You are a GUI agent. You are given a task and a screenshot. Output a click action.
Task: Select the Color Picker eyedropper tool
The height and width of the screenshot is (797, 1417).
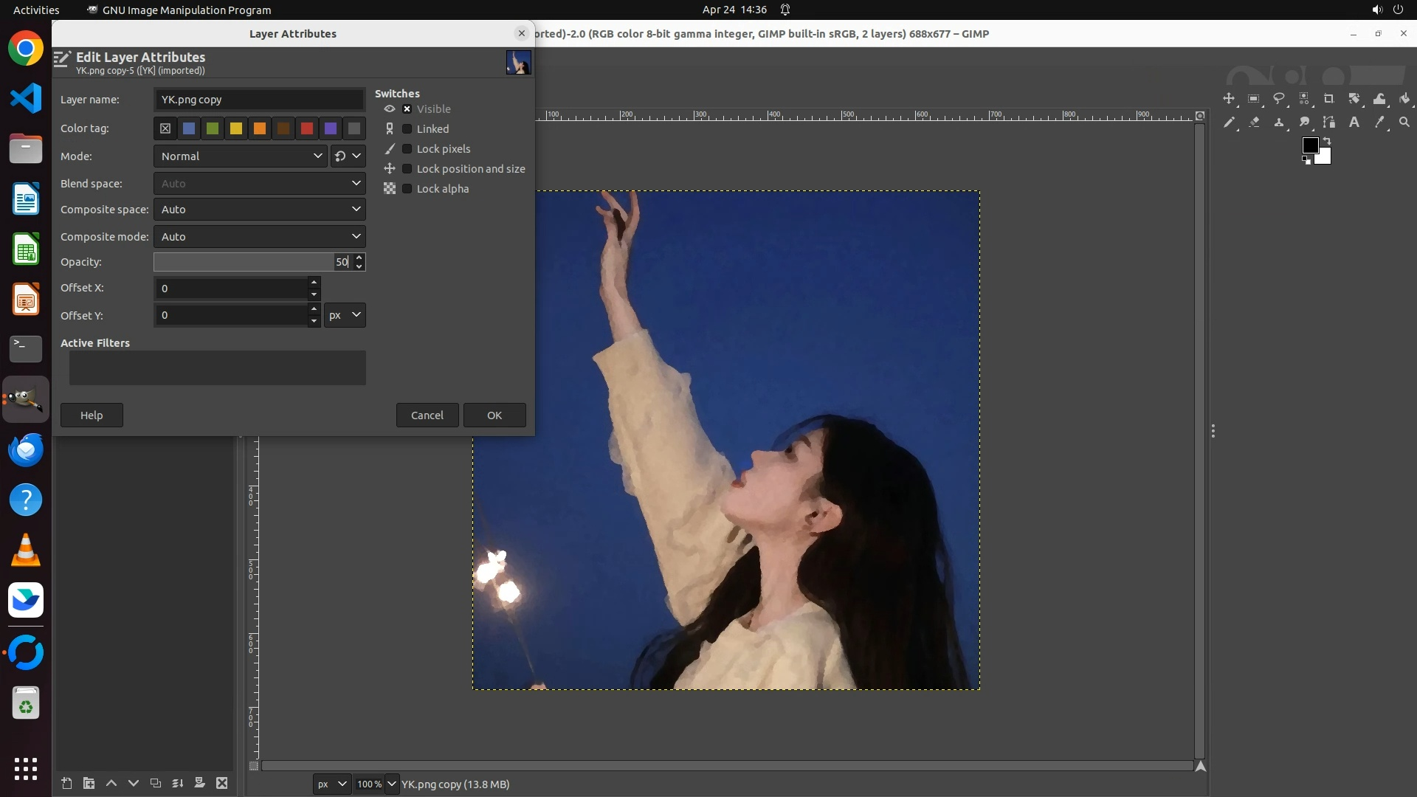1379,123
